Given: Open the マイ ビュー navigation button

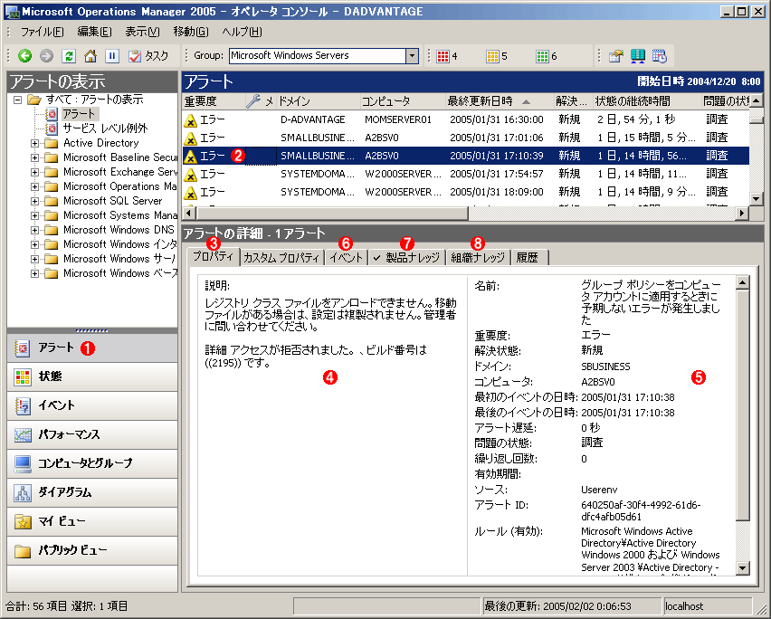Looking at the screenshot, I should click(x=92, y=521).
